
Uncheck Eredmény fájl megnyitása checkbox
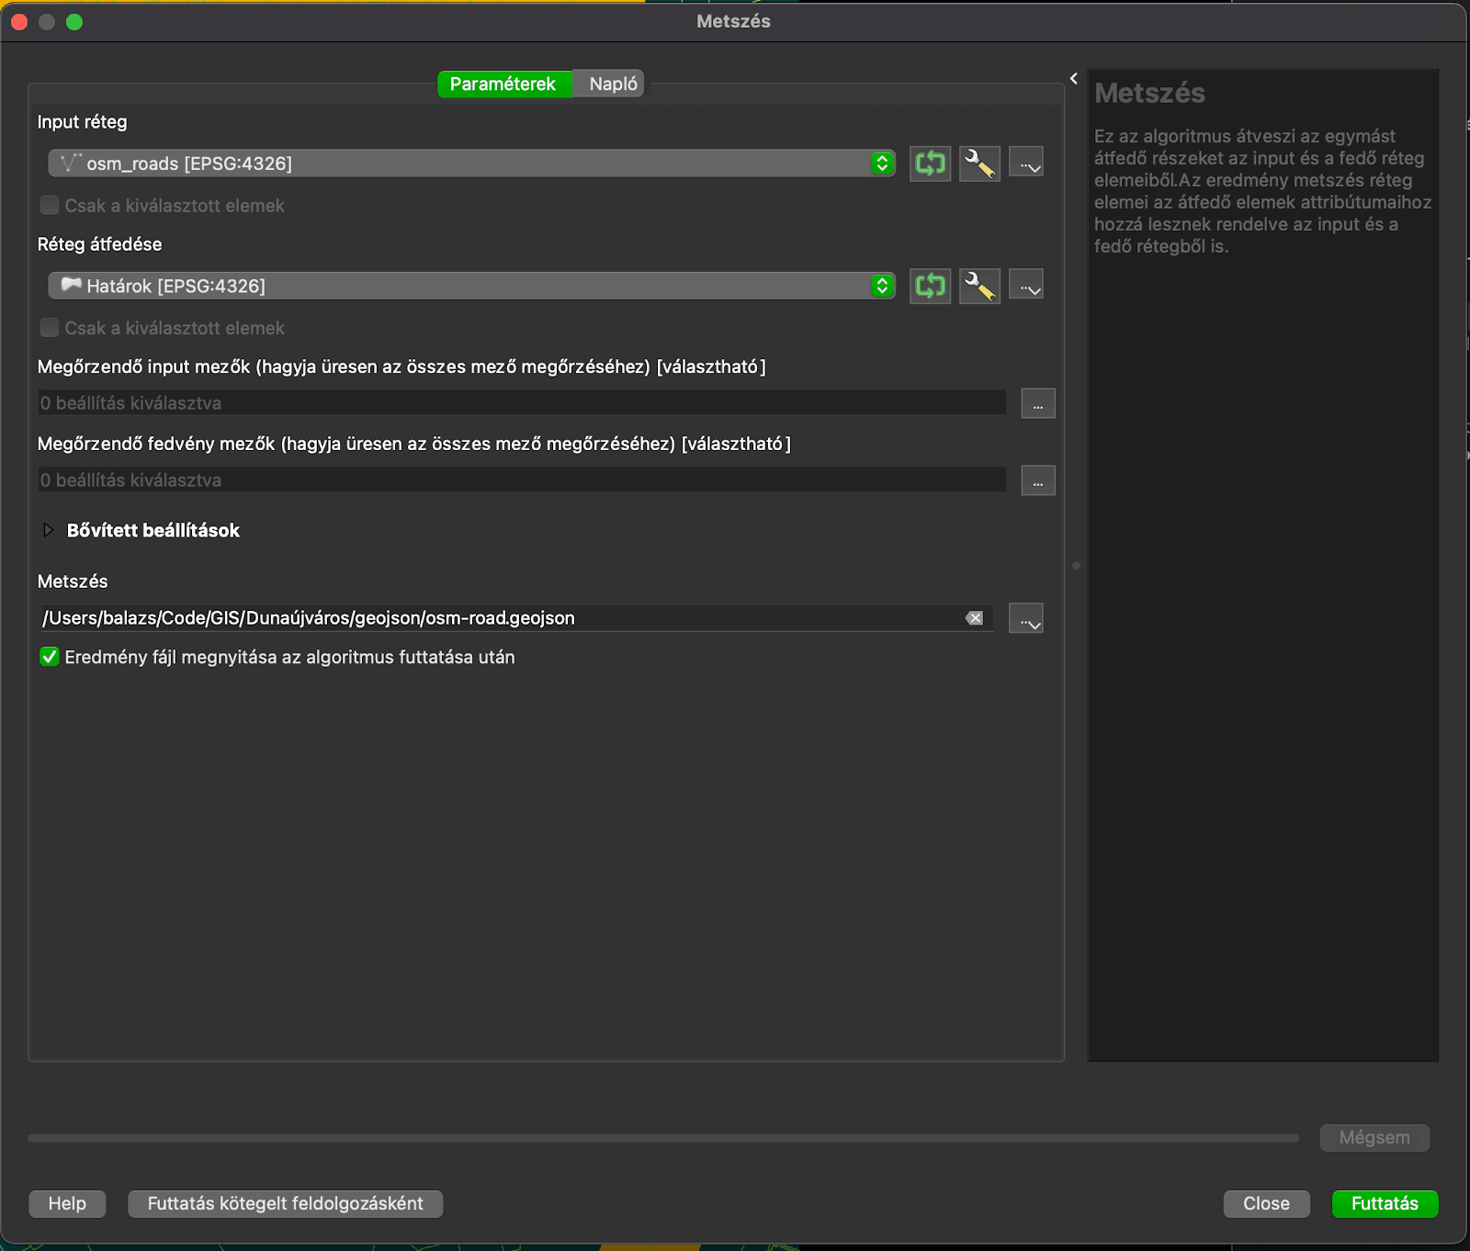tap(50, 657)
